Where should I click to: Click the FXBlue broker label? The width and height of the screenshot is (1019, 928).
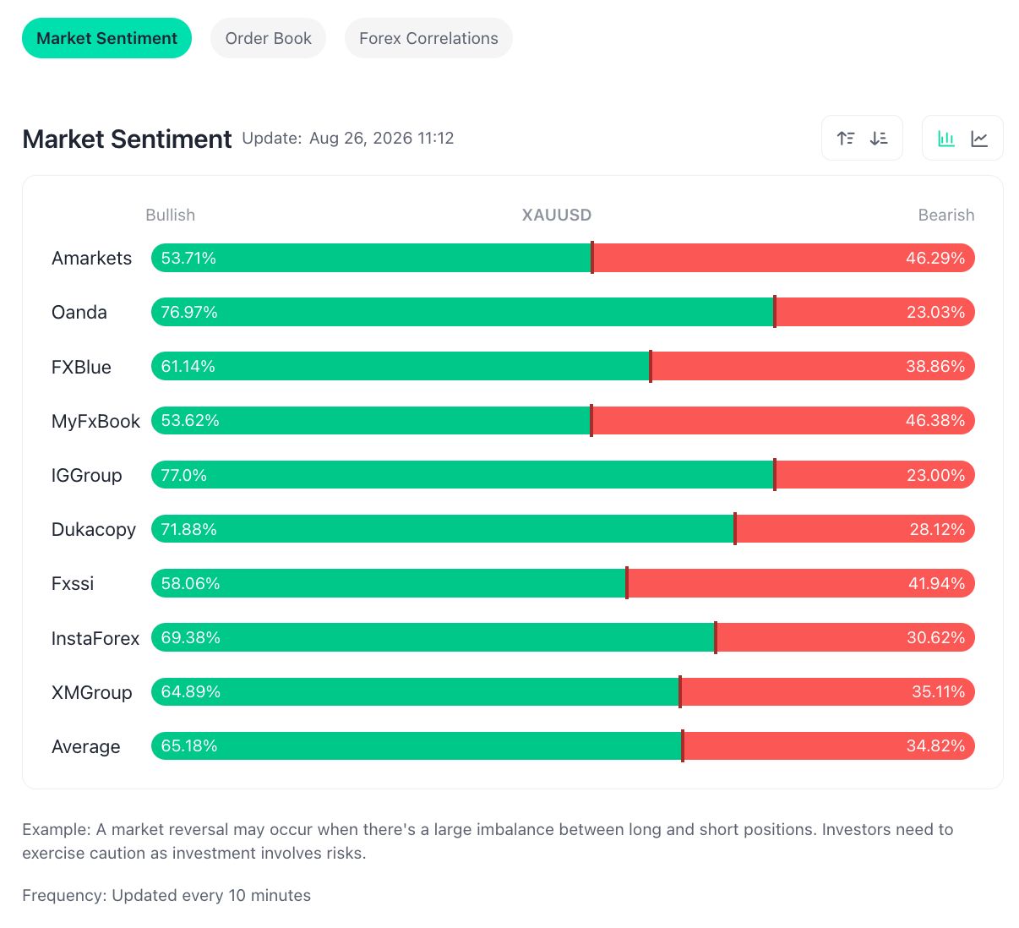coord(81,367)
